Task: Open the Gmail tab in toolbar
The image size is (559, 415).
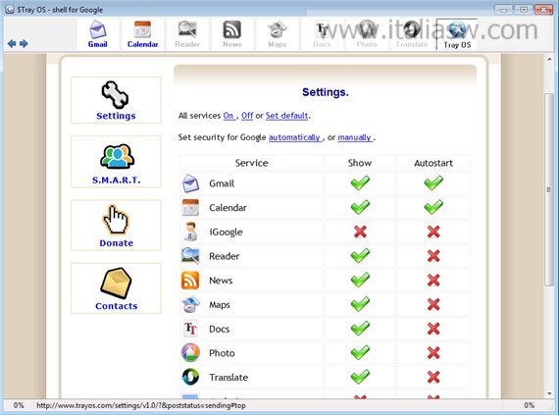Action: 98,34
